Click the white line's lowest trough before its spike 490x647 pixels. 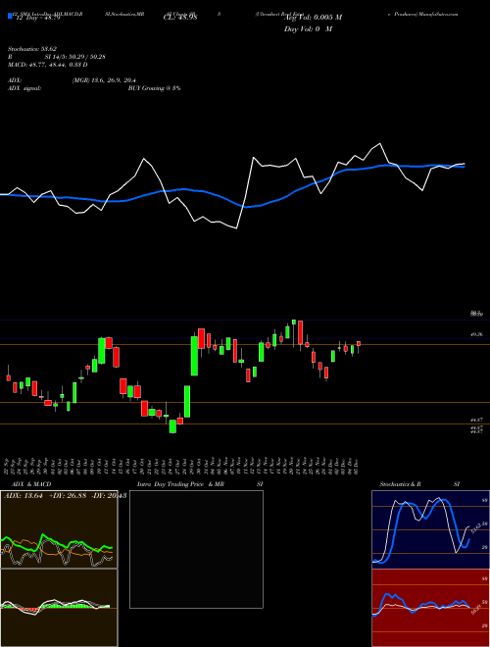pos(236,227)
